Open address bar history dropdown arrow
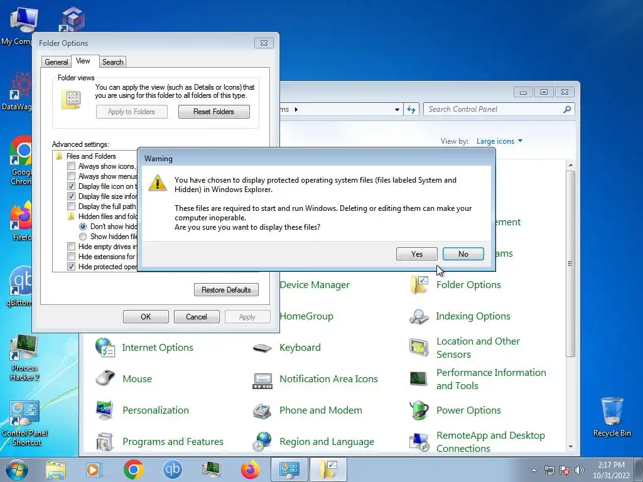Image resolution: width=643 pixels, height=482 pixels. pyautogui.click(x=397, y=109)
